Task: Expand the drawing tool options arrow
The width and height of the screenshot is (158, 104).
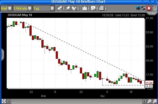Action: coord(64,8)
